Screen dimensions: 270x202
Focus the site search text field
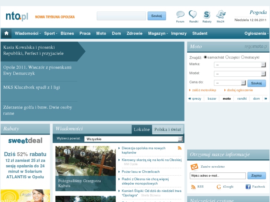click(x=121, y=16)
